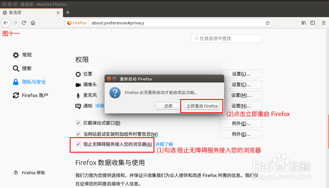
Task: Toggle 当网站尝试安装附加组件时警告您 checkbox
Action: (78, 134)
